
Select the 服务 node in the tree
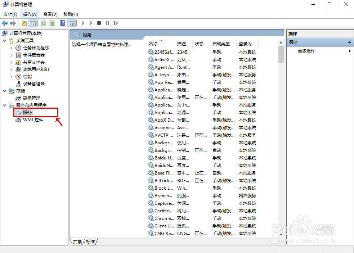[27, 112]
